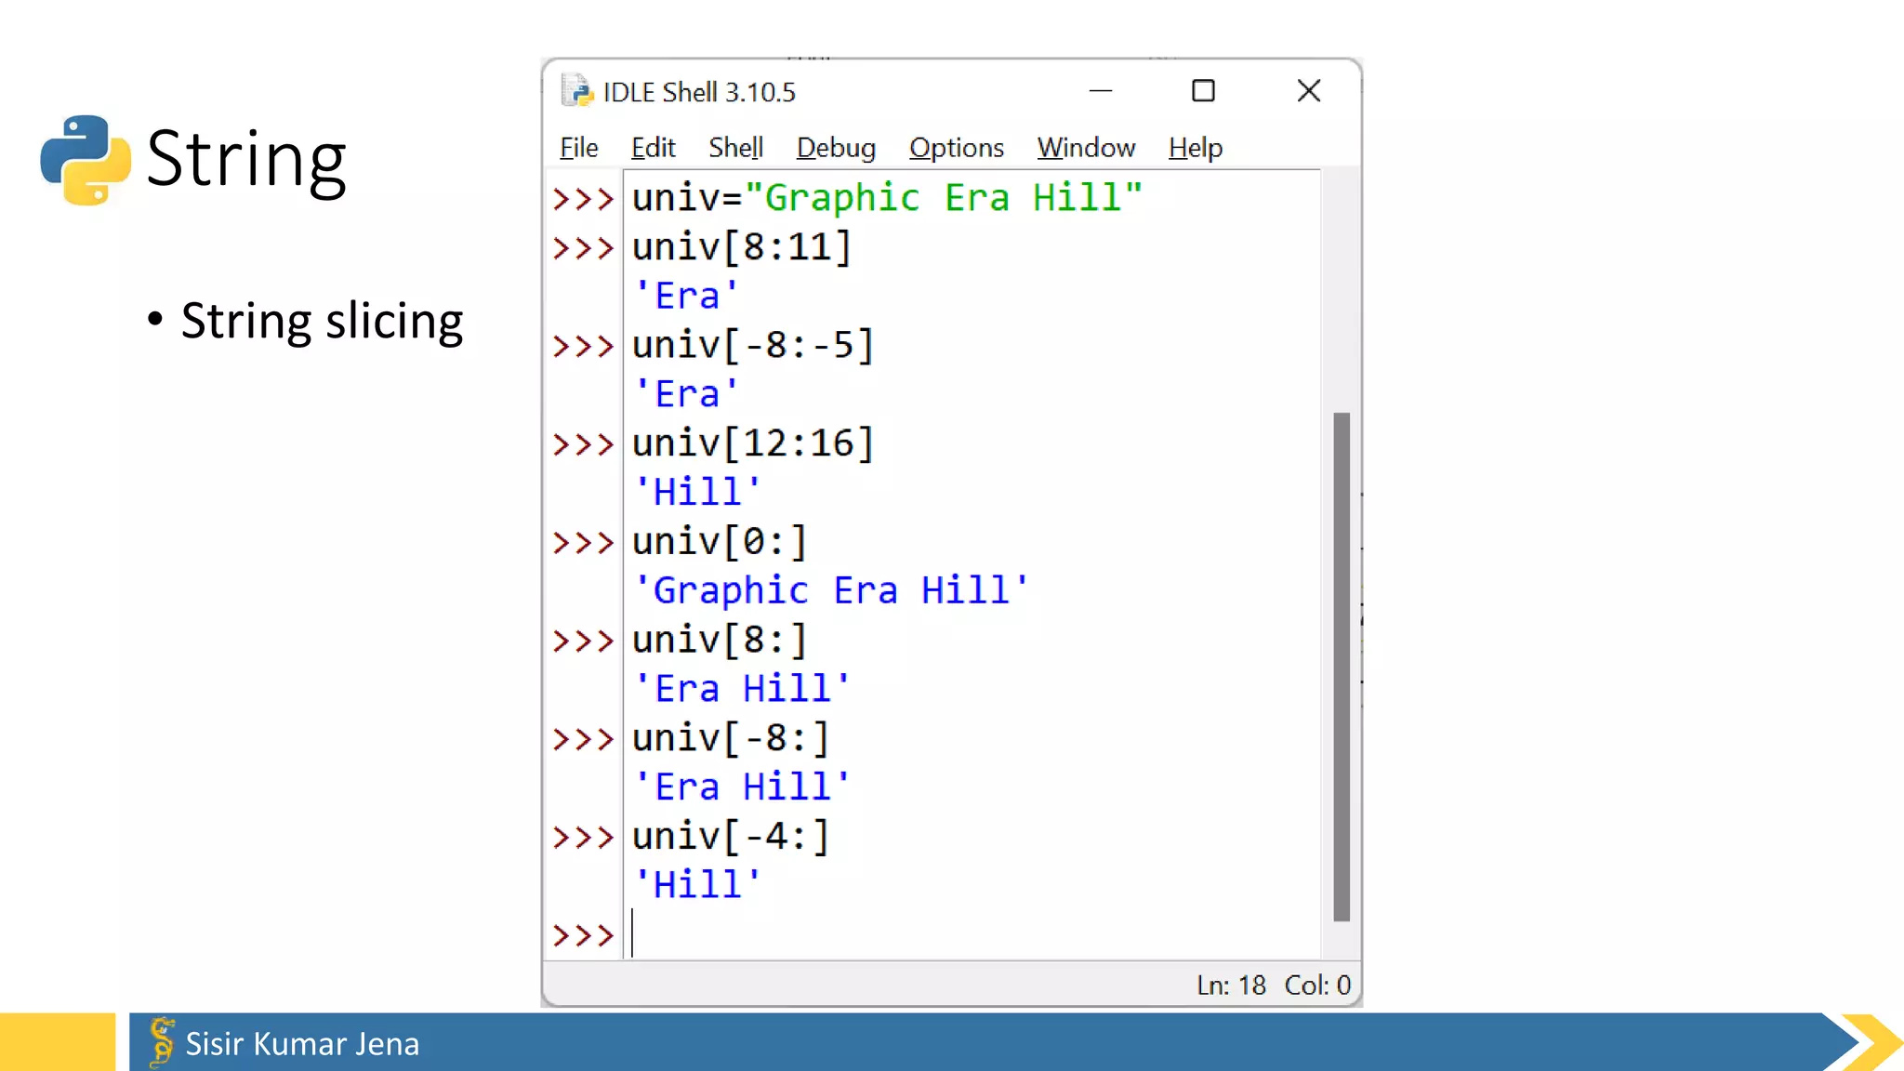This screenshot has height=1071, width=1904.
Task: Click the vertical scrollbar thumb in shell
Action: point(1341,666)
